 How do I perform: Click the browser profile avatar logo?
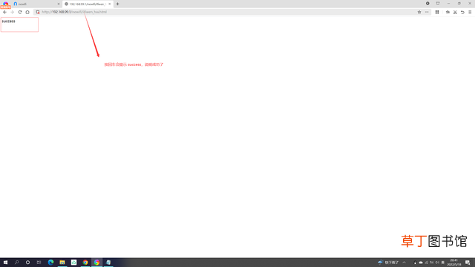(5, 4)
